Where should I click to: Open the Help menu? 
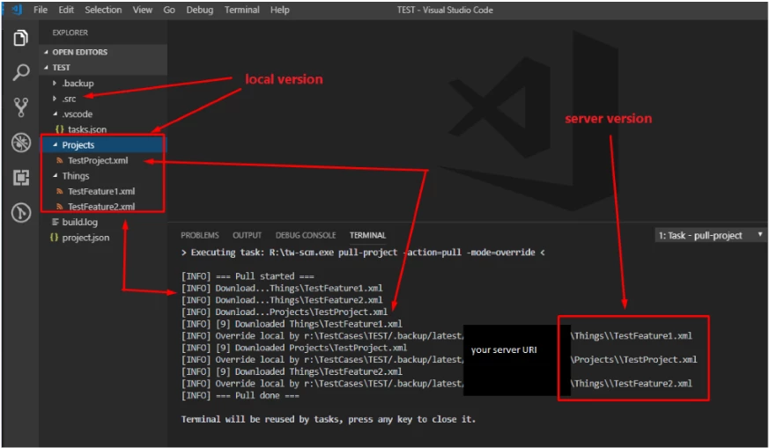279,10
